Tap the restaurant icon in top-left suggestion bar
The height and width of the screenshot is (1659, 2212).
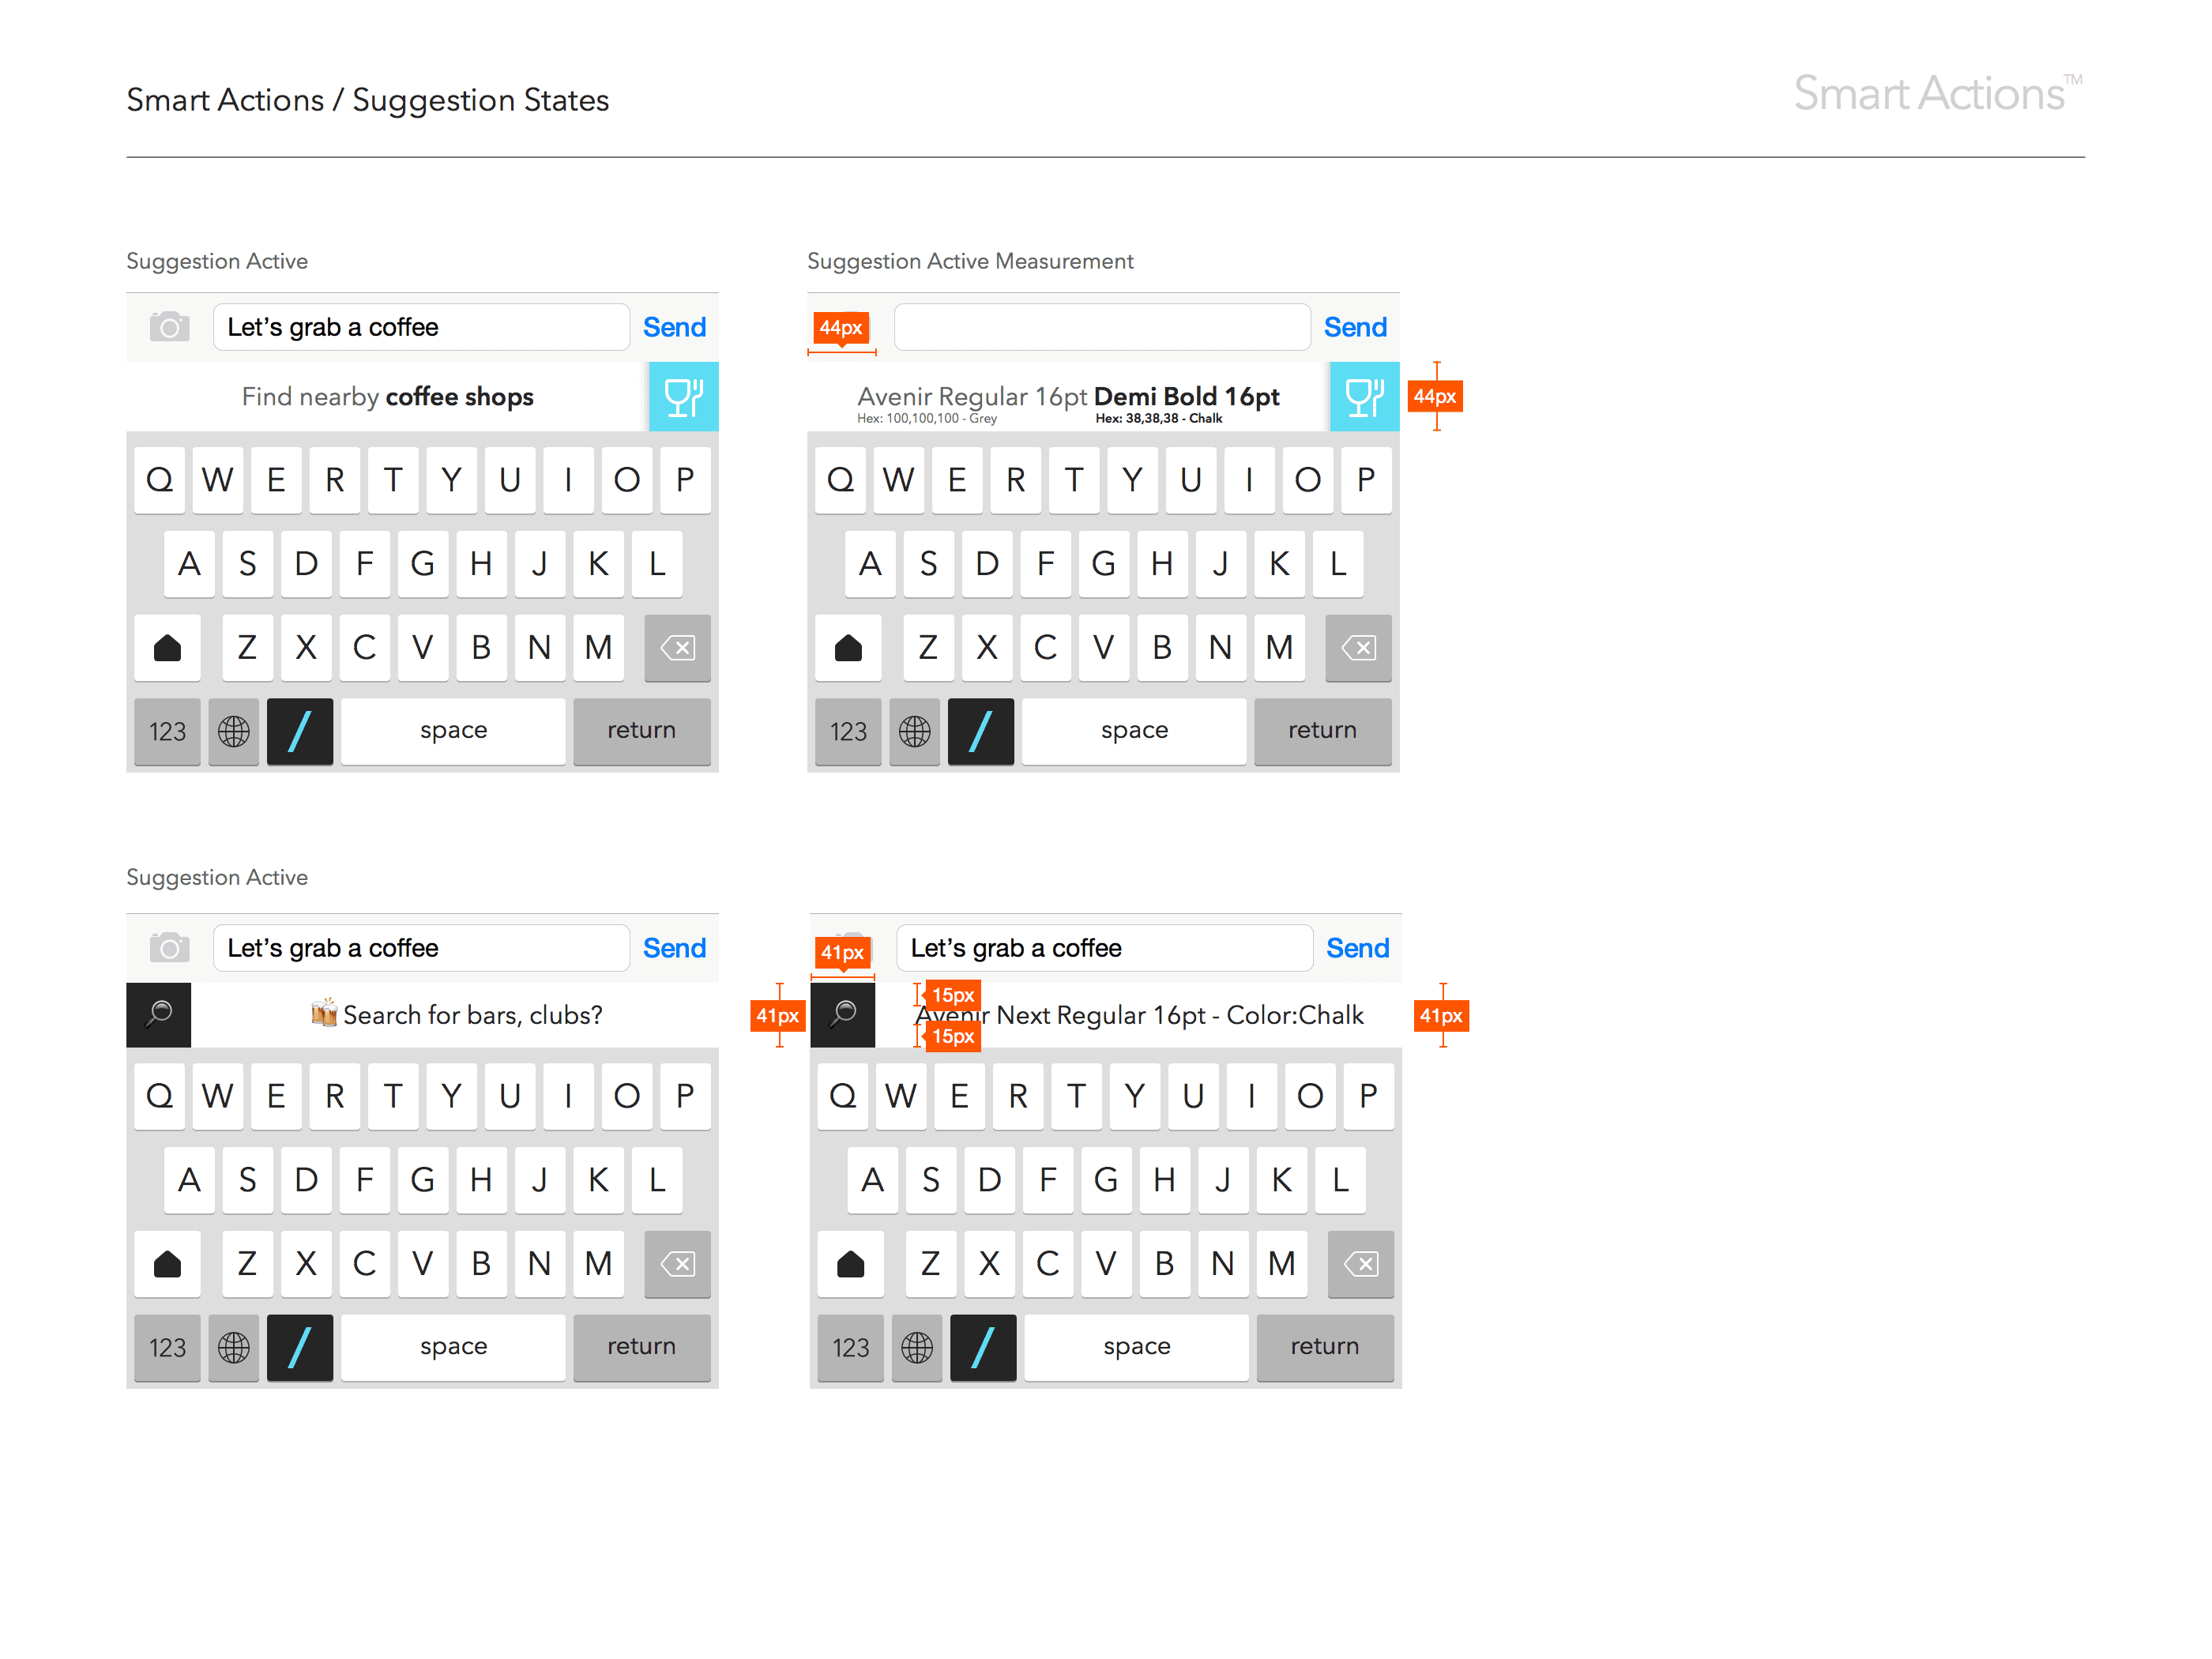pos(683,397)
